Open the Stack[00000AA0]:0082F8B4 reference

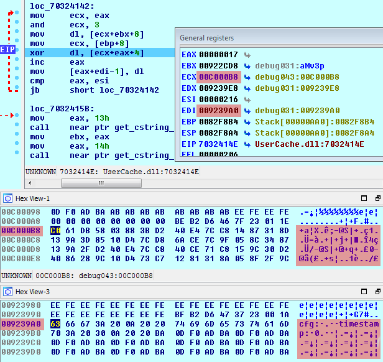(x=315, y=122)
